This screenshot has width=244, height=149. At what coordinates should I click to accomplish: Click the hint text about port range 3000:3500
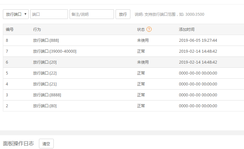(169, 14)
